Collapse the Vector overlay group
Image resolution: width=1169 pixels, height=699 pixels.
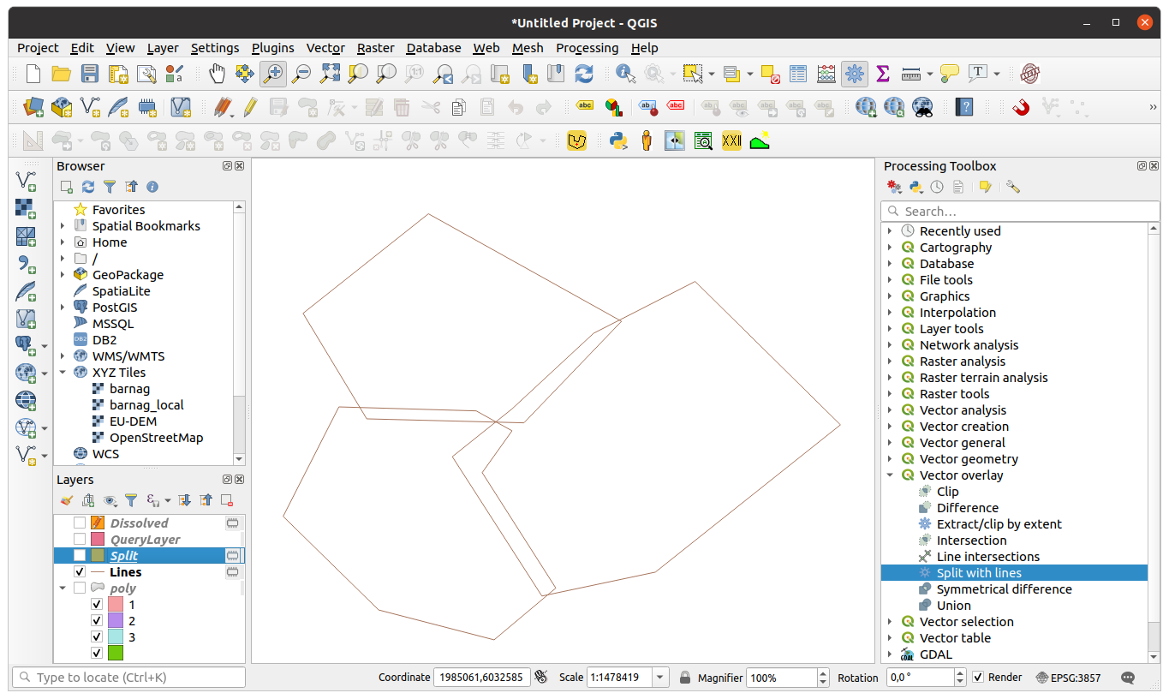point(890,475)
